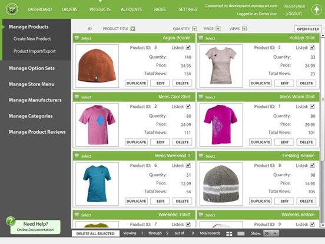Edit the Holiday Shirt product
This screenshot has width=325, height=244.
[x=284, y=83]
